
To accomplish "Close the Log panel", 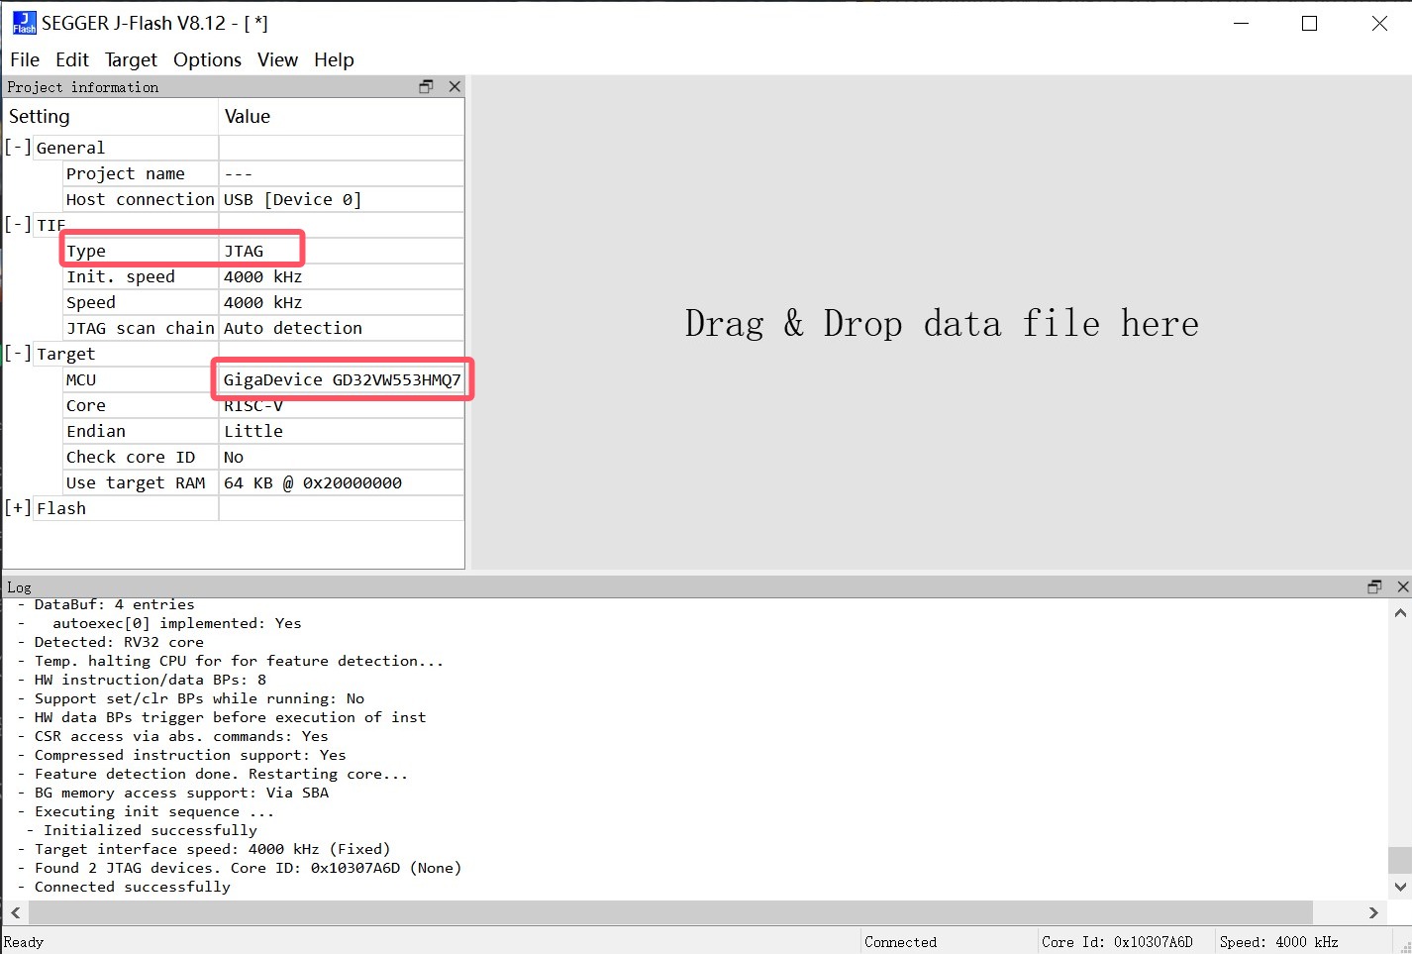I will (1402, 587).
